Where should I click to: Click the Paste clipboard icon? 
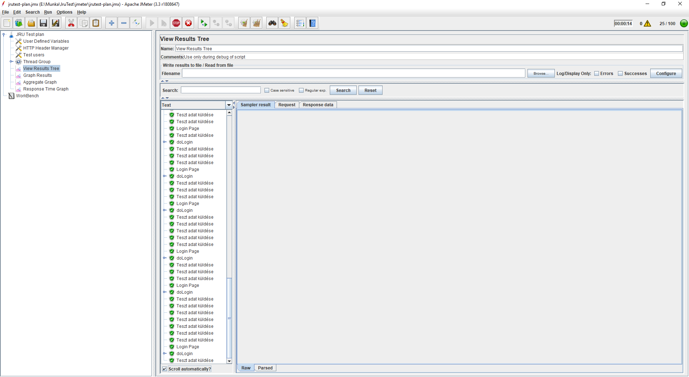pos(96,23)
